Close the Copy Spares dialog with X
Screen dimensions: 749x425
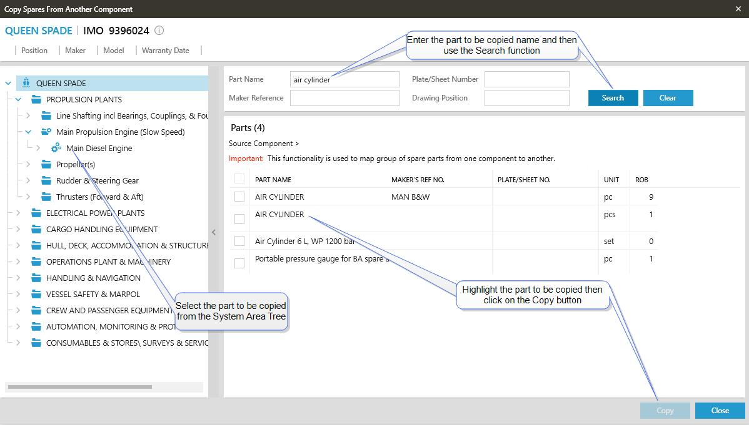click(x=738, y=9)
